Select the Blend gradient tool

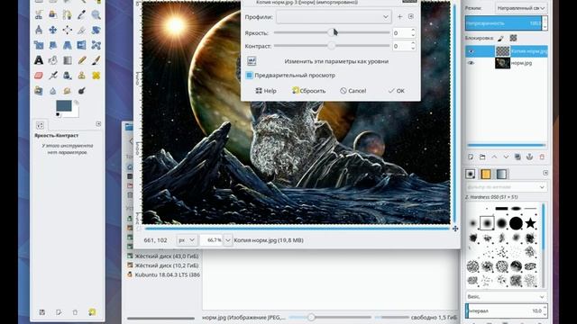point(68,60)
